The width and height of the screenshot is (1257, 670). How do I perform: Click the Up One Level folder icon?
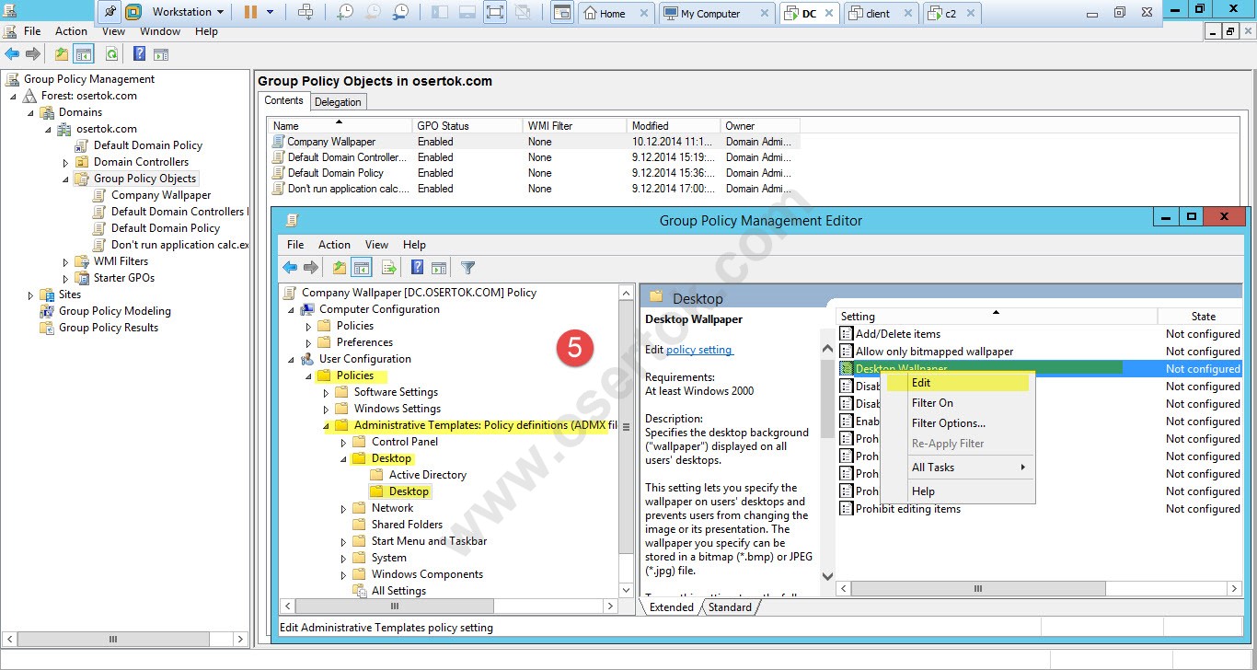point(340,267)
